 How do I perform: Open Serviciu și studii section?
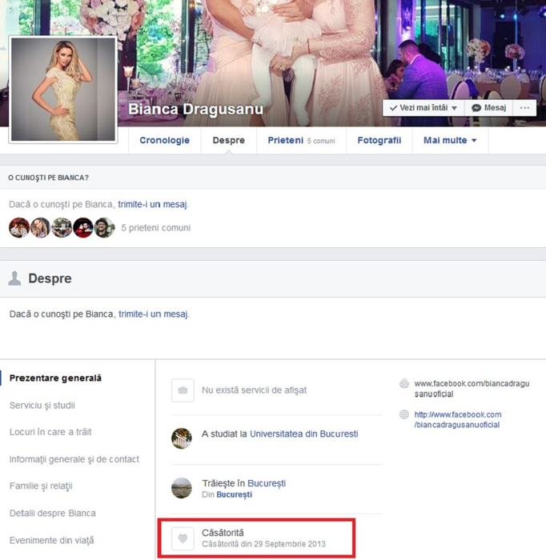(42, 406)
